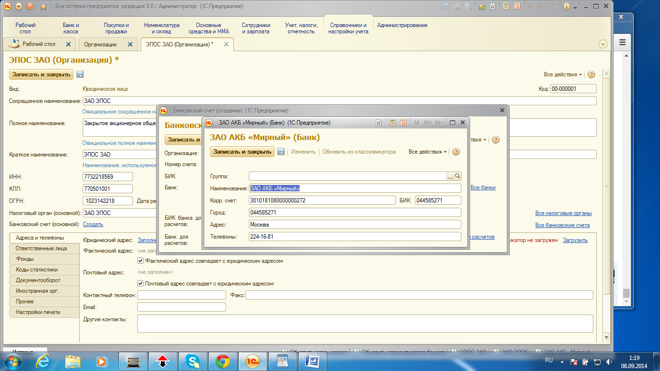
Task: Open the calculator in the bank dialog title bar
Action: (392, 123)
